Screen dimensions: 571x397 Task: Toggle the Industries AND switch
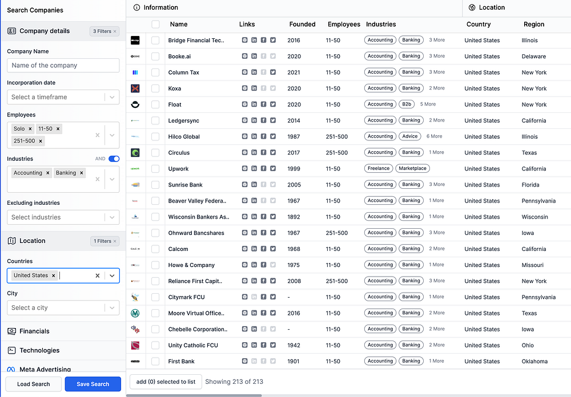pos(114,159)
